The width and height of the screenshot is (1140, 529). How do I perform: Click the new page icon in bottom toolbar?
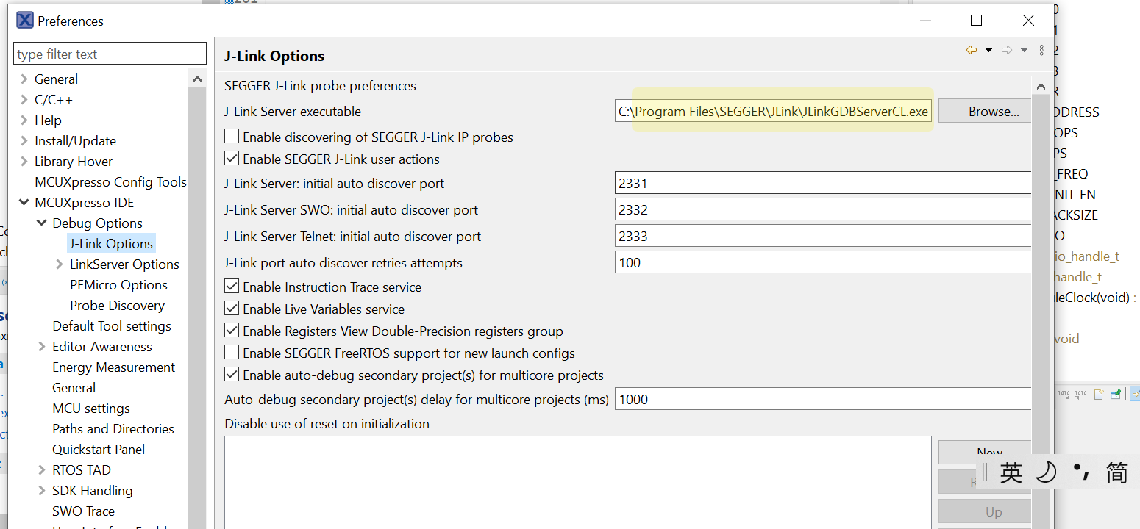coord(1098,394)
